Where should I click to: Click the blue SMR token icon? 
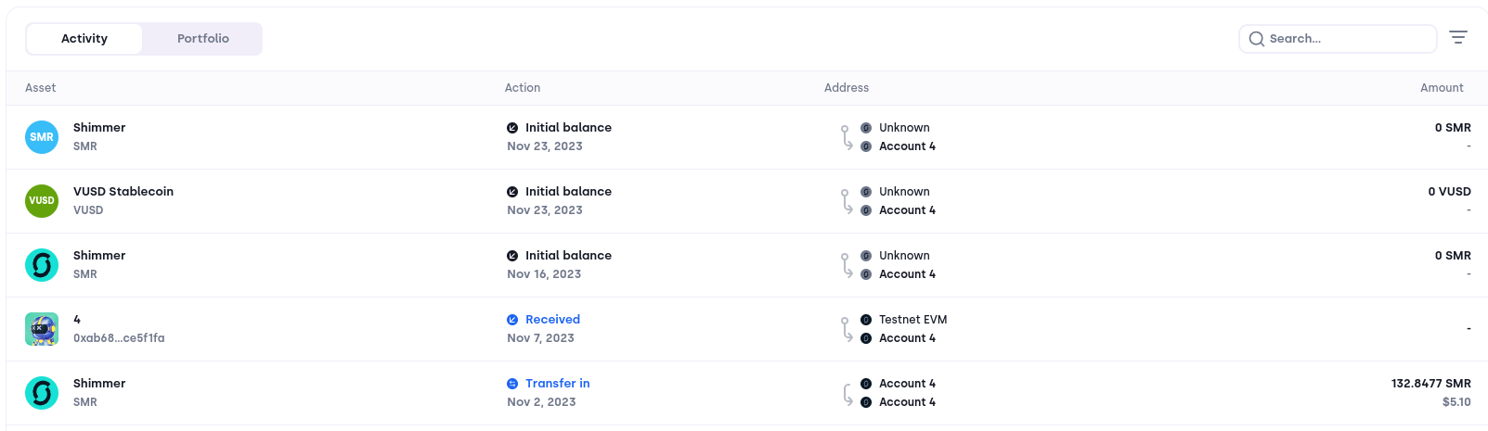click(42, 137)
